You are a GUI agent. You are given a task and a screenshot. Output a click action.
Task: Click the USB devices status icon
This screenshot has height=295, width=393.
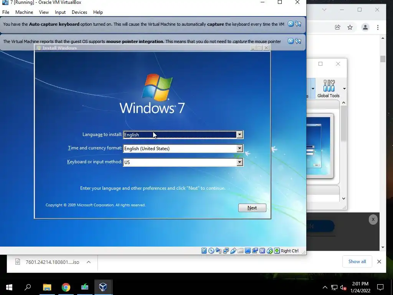233,251
